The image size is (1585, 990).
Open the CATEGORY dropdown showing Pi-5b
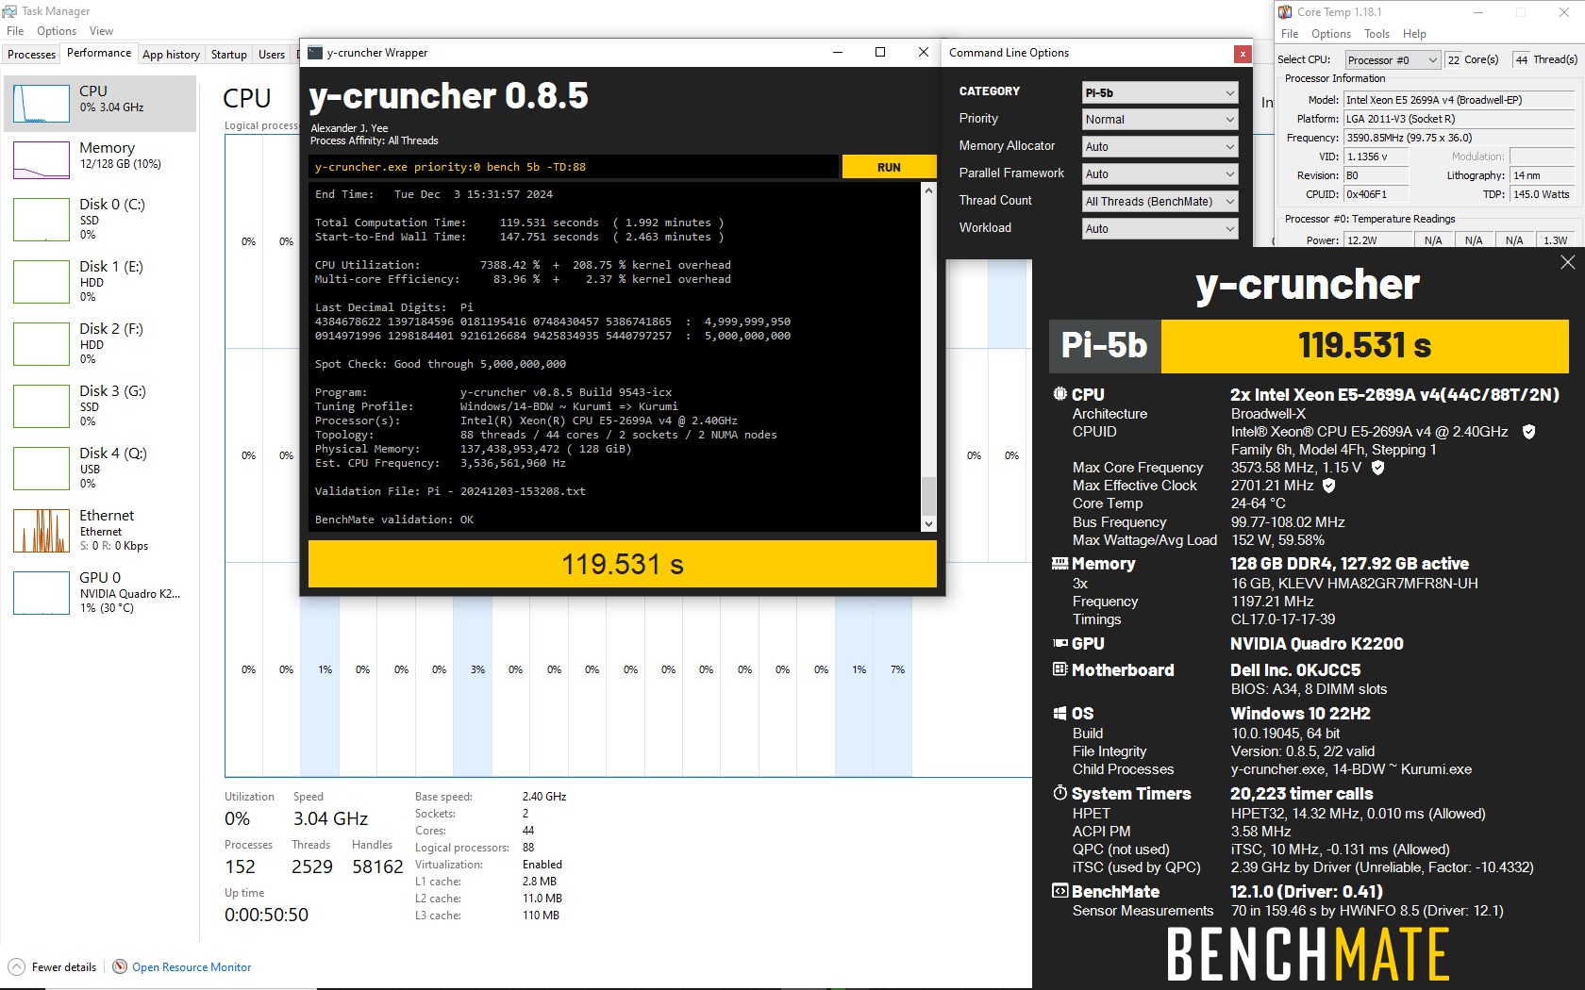(x=1160, y=92)
